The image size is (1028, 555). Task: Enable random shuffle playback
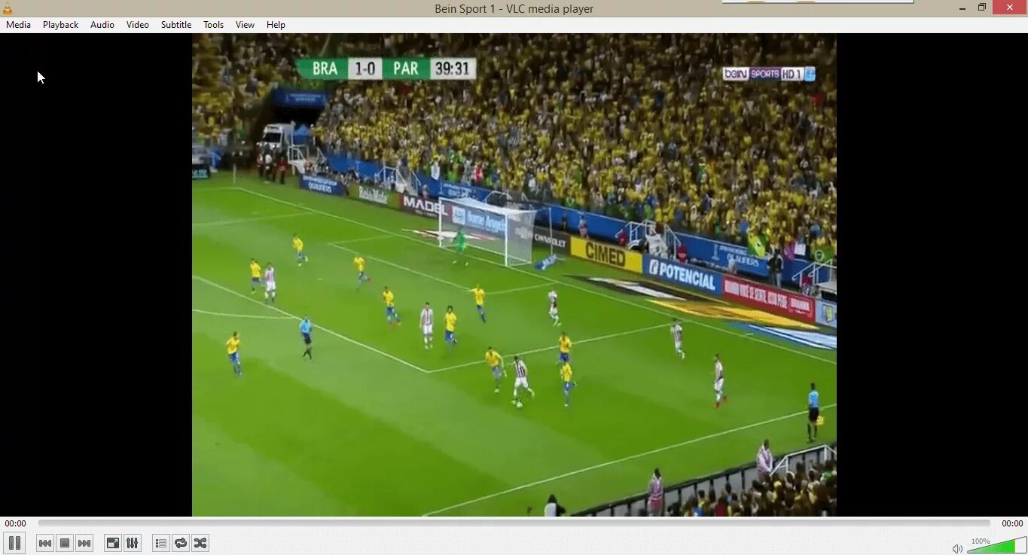(200, 543)
